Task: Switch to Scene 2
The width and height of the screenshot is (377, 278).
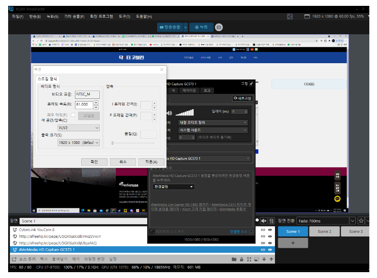Action: pyautogui.click(x=324, y=232)
